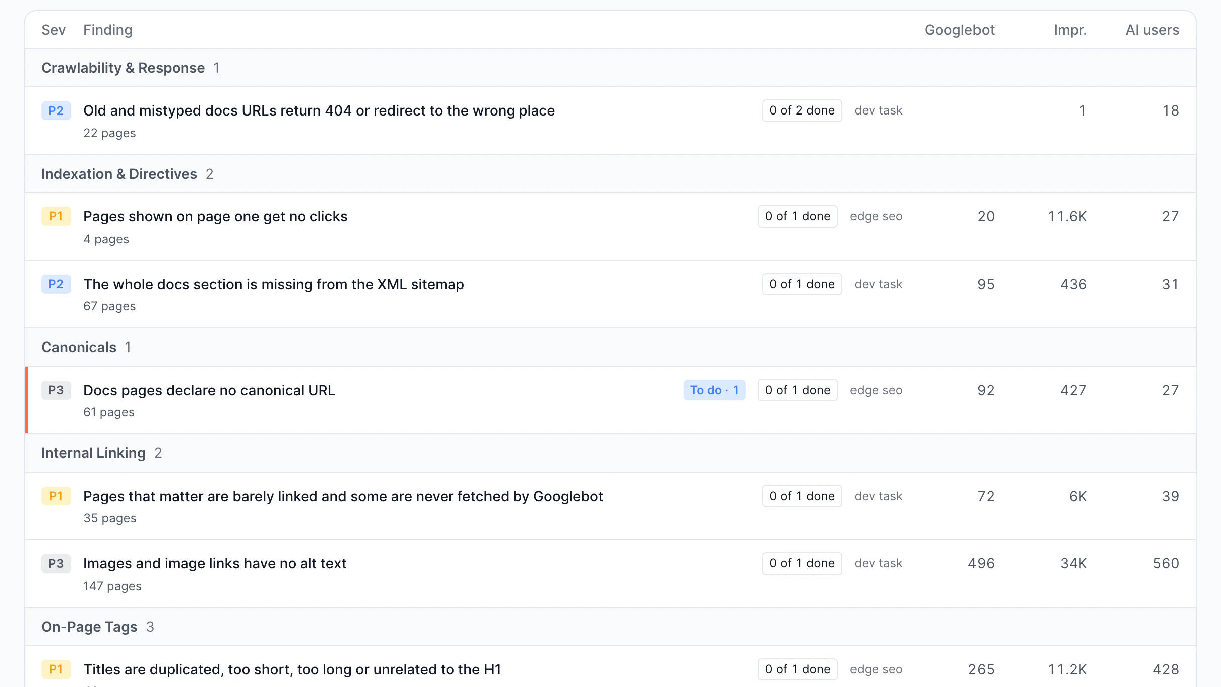
Task: Click '560' AI users value
Action: 1166,563
